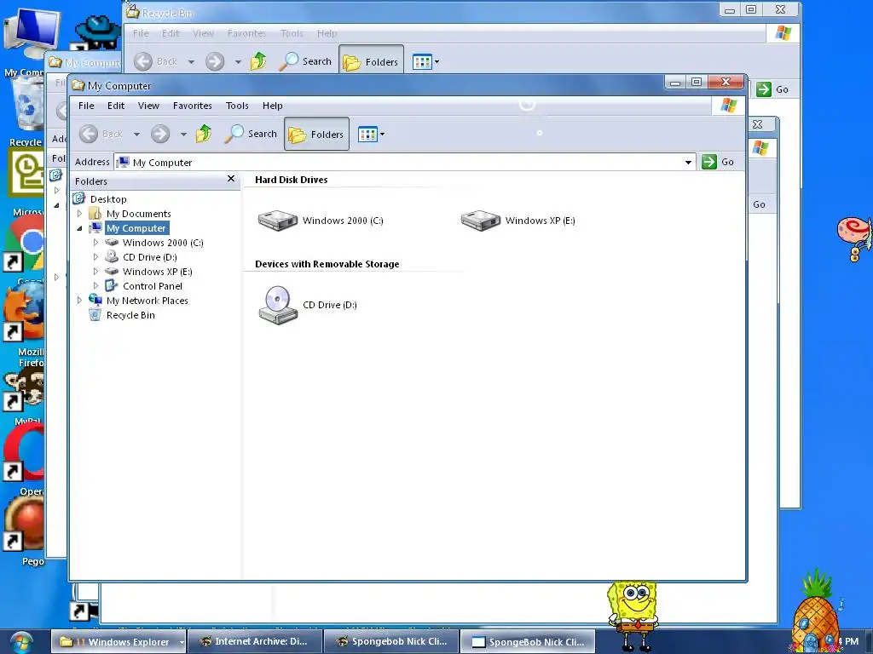Screen dimensions: 873x654
Task: Select the My Computer desktop icon
Action: (32, 33)
